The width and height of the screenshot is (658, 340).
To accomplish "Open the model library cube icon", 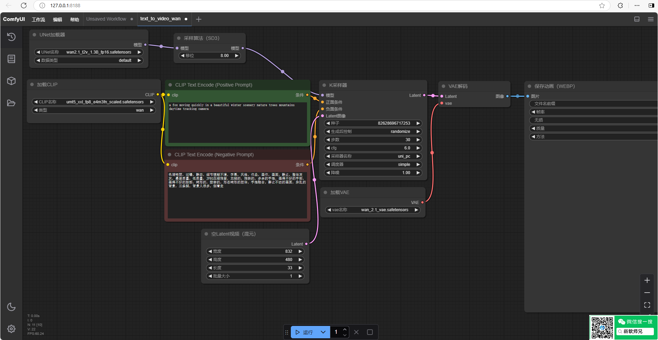I will pyautogui.click(x=11, y=81).
